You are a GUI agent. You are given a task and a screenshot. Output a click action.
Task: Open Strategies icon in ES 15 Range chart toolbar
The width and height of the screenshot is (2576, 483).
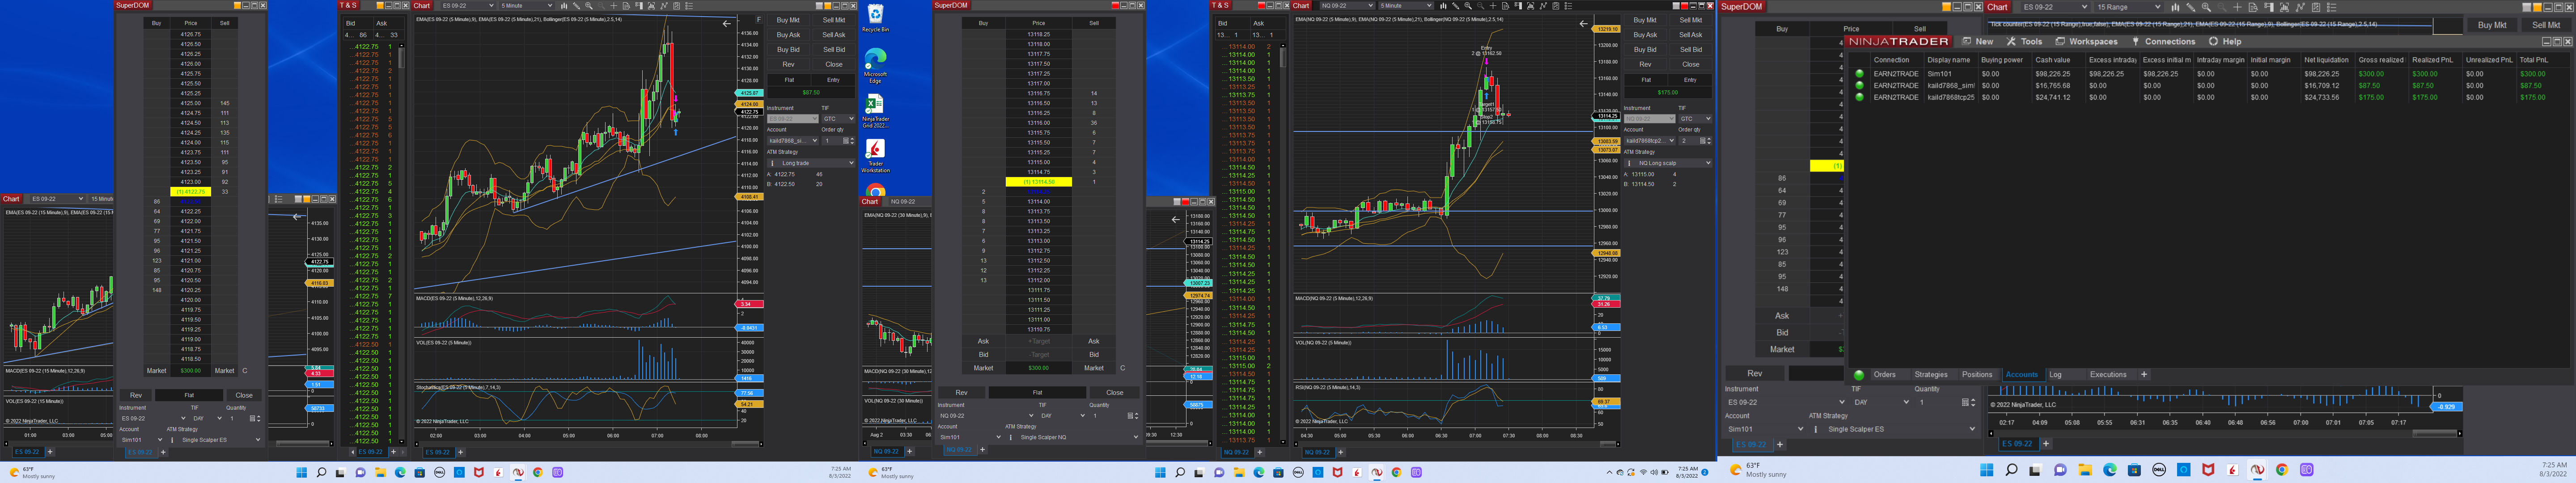[2316, 7]
